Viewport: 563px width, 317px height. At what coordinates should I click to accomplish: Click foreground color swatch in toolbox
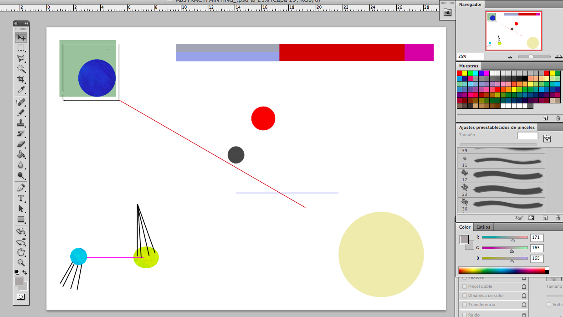[x=19, y=281]
